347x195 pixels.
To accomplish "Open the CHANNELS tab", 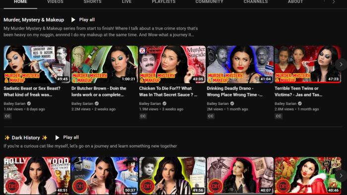I will [256, 2].
